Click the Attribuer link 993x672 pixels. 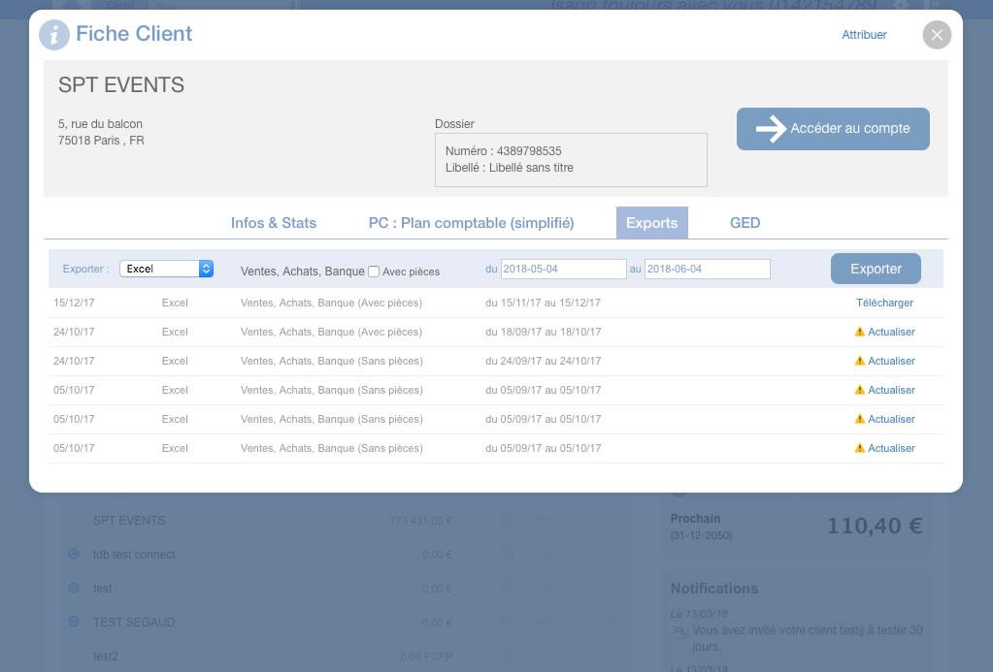[864, 35]
